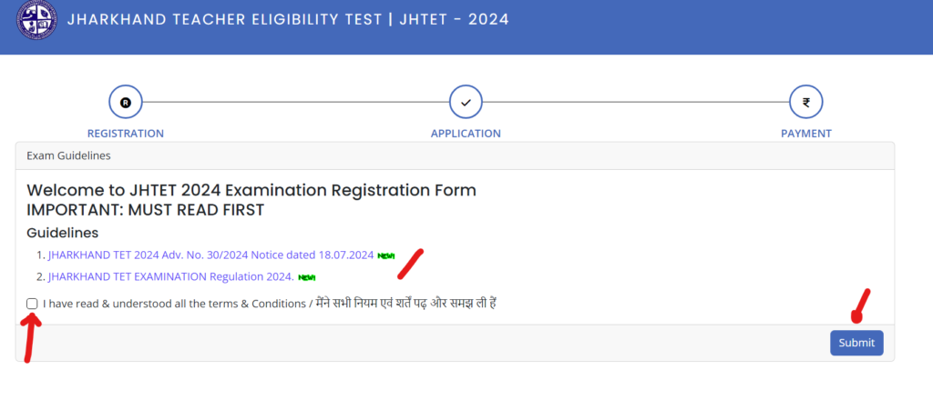Click the 'I have read & understood' label text
Viewport: 933px width, 410px height.
[x=174, y=304]
